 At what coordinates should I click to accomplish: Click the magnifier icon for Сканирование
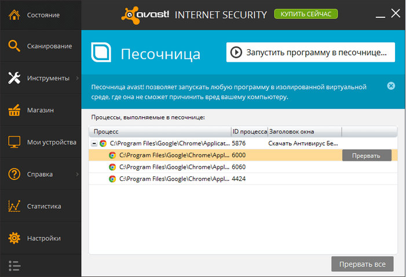click(14, 46)
